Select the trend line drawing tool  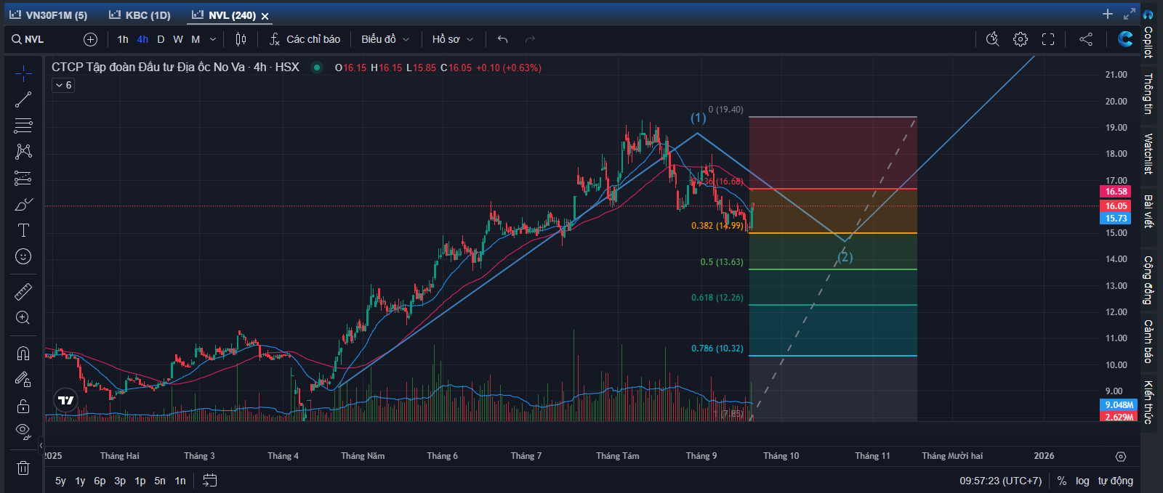coord(23,99)
